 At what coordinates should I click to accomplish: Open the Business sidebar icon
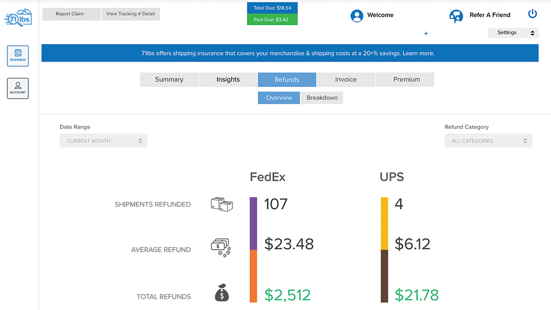(x=18, y=56)
